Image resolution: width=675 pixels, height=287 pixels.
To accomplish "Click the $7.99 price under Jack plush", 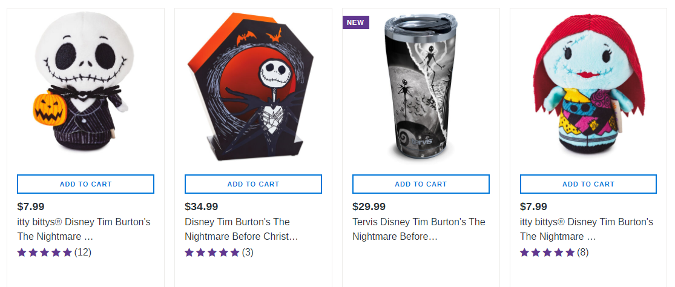I will click(x=31, y=206).
